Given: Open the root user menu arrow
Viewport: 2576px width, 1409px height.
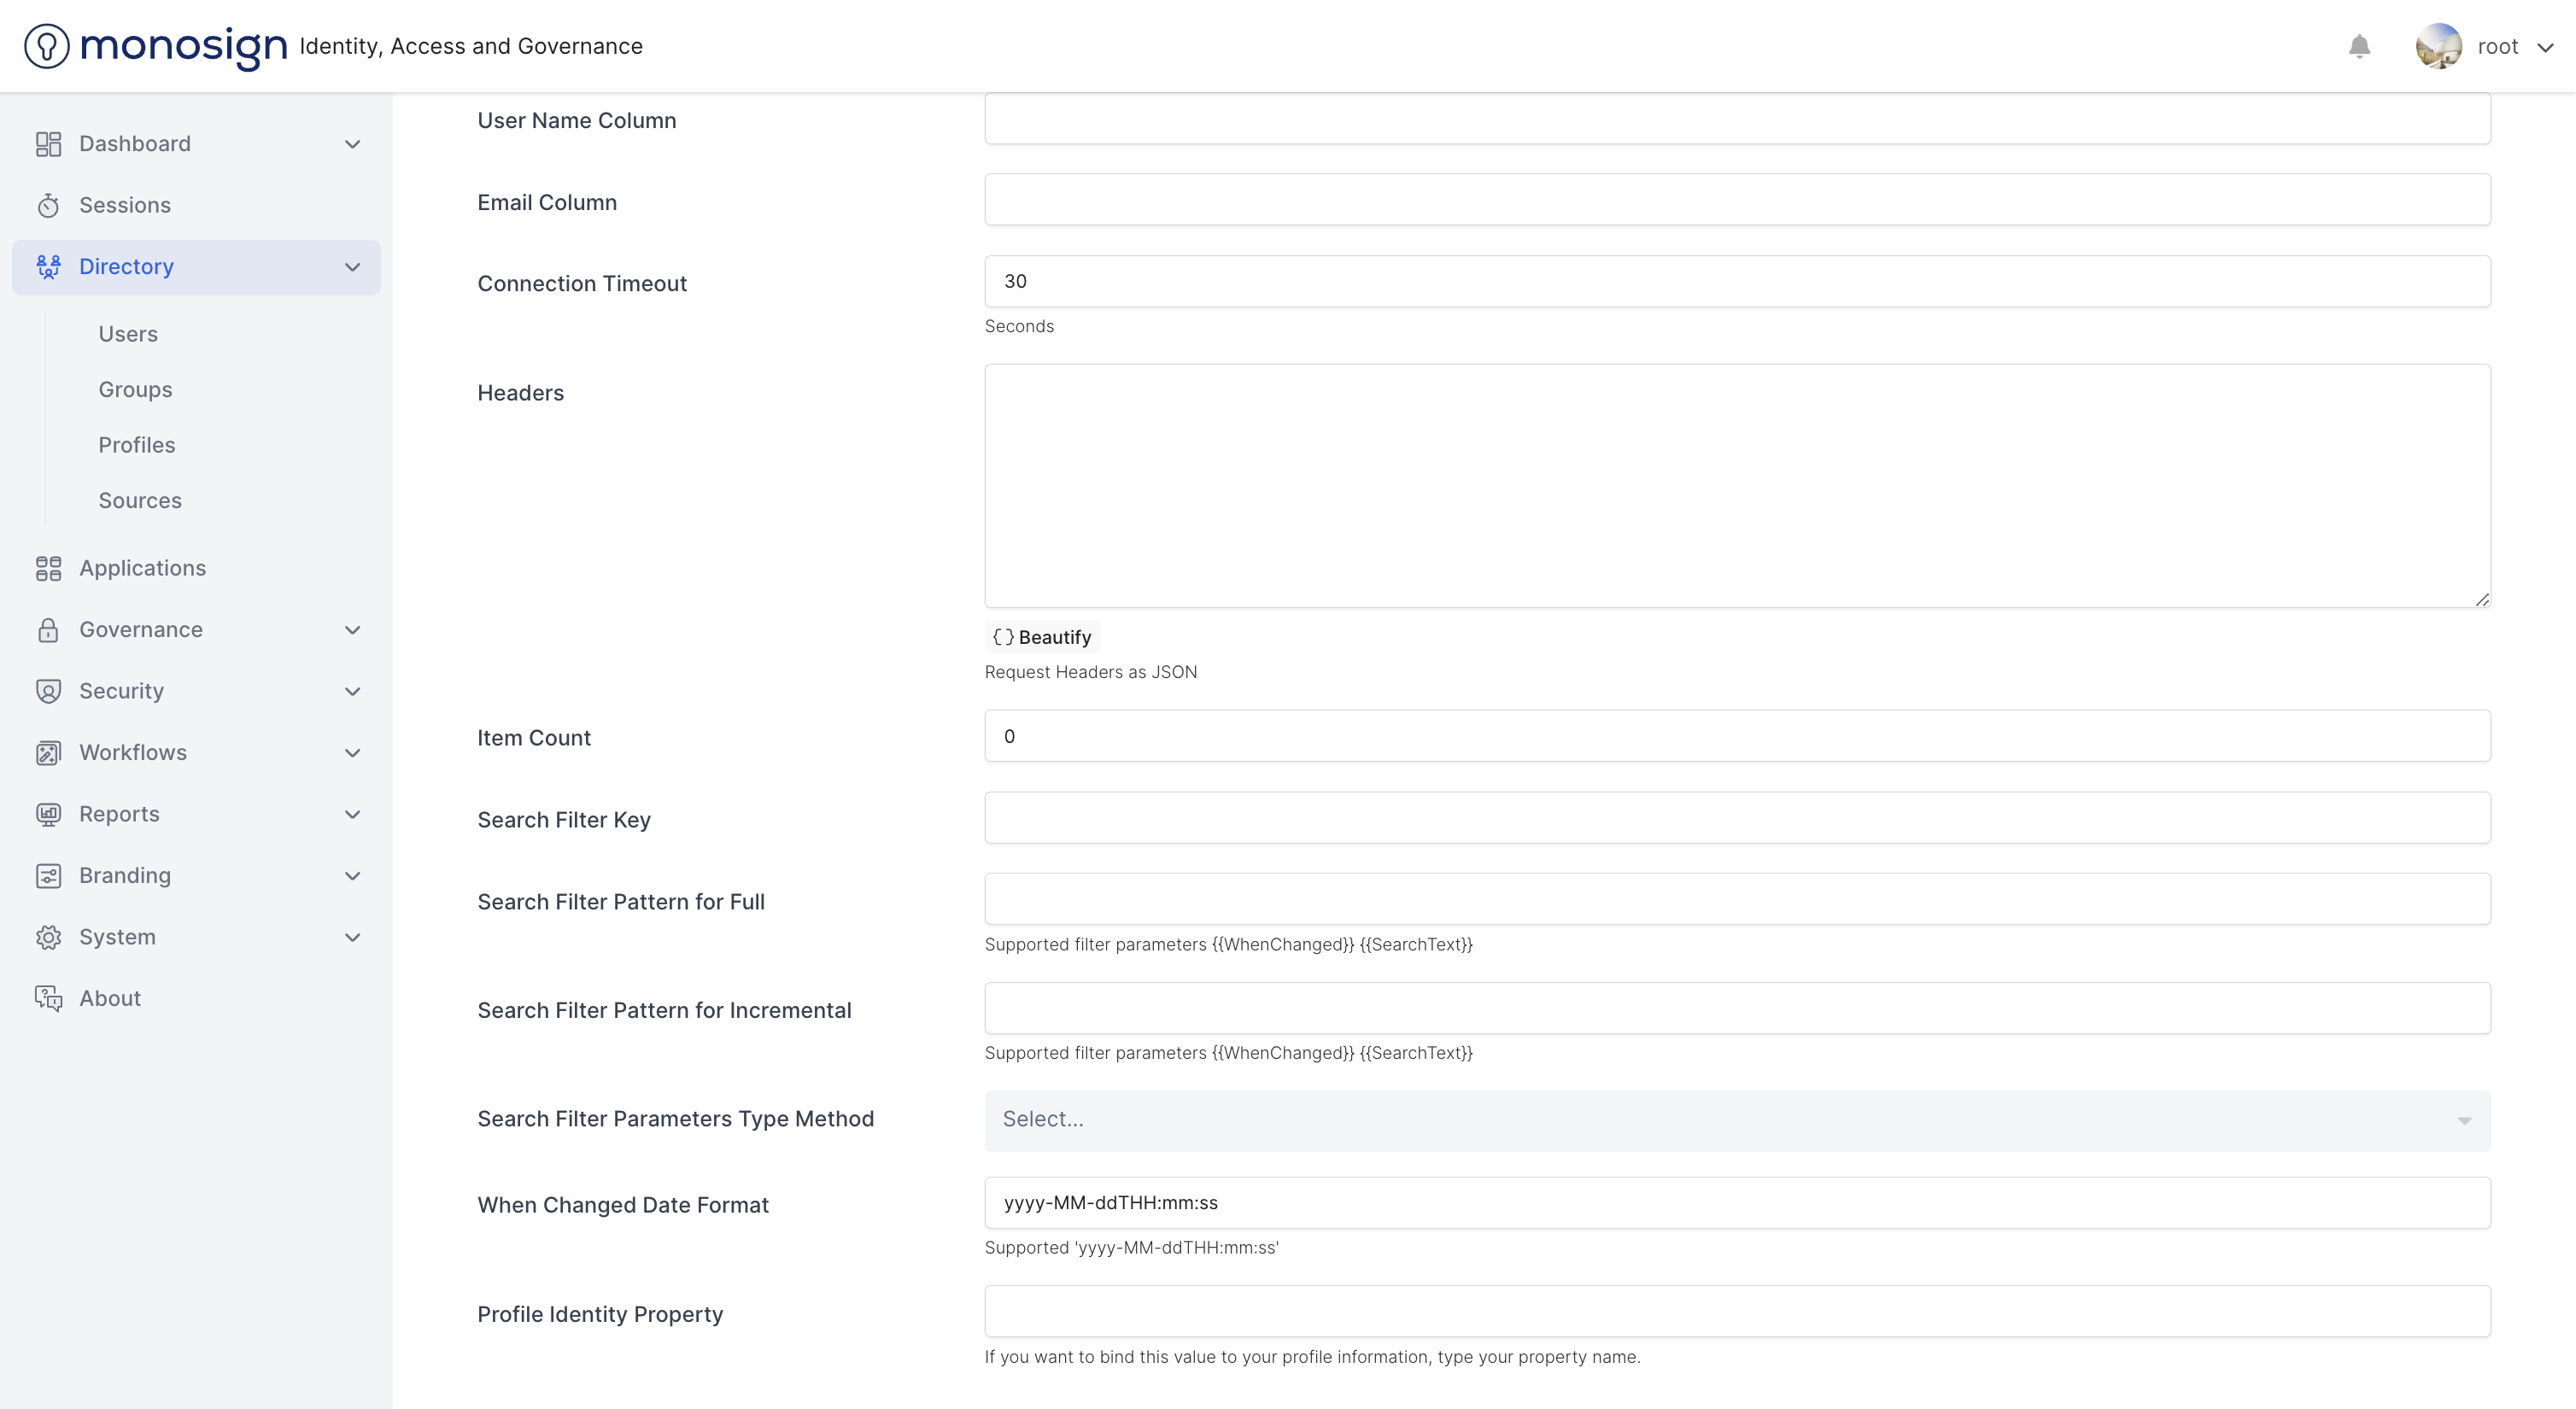Looking at the screenshot, I should (x=2545, y=47).
